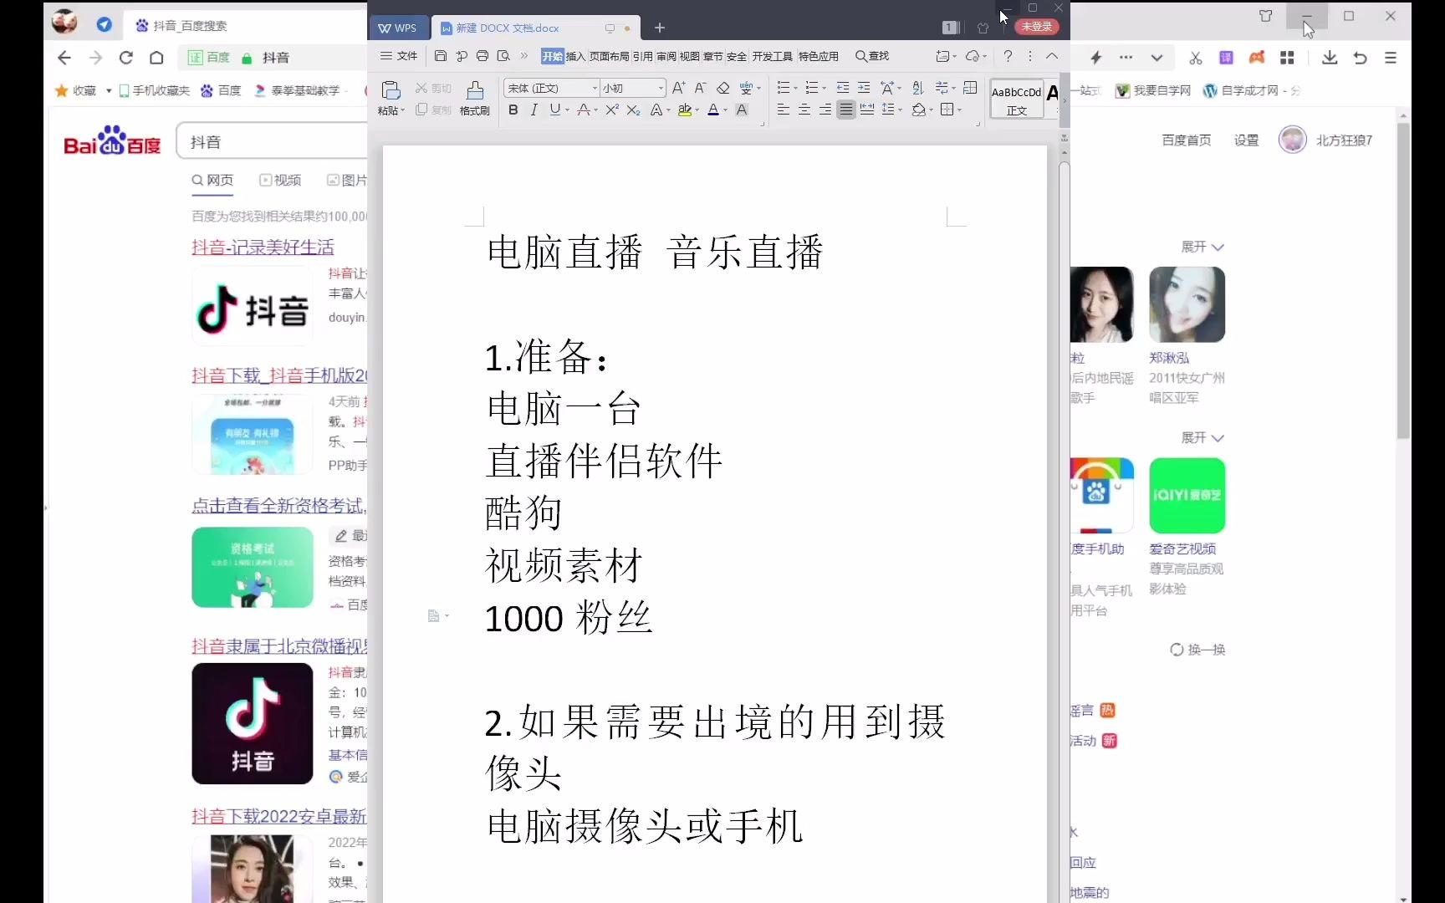Click the browser home button

click(156, 58)
